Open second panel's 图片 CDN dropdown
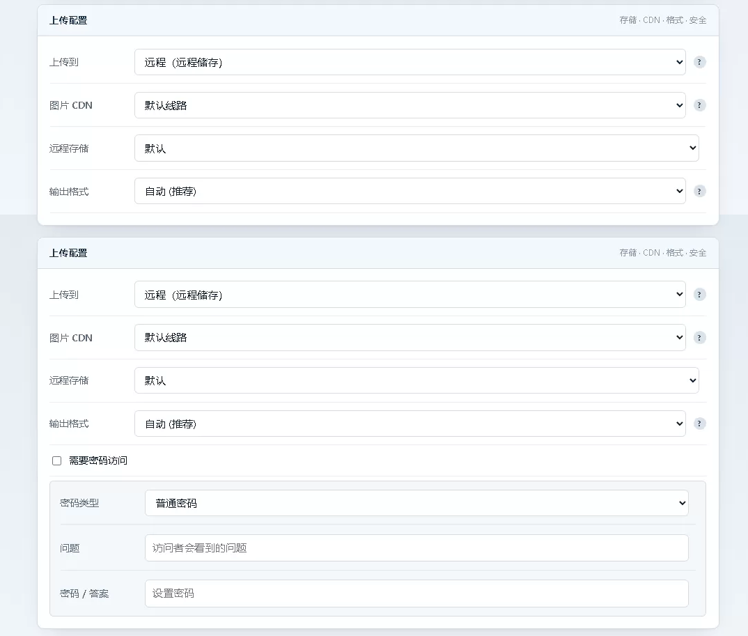Screen dimensions: 748x636 coord(410,337)
